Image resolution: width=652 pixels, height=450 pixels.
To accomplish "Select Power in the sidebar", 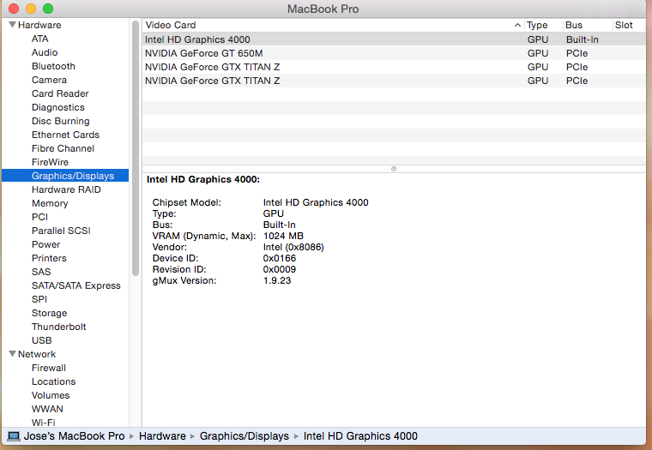I will pos(45,244).
